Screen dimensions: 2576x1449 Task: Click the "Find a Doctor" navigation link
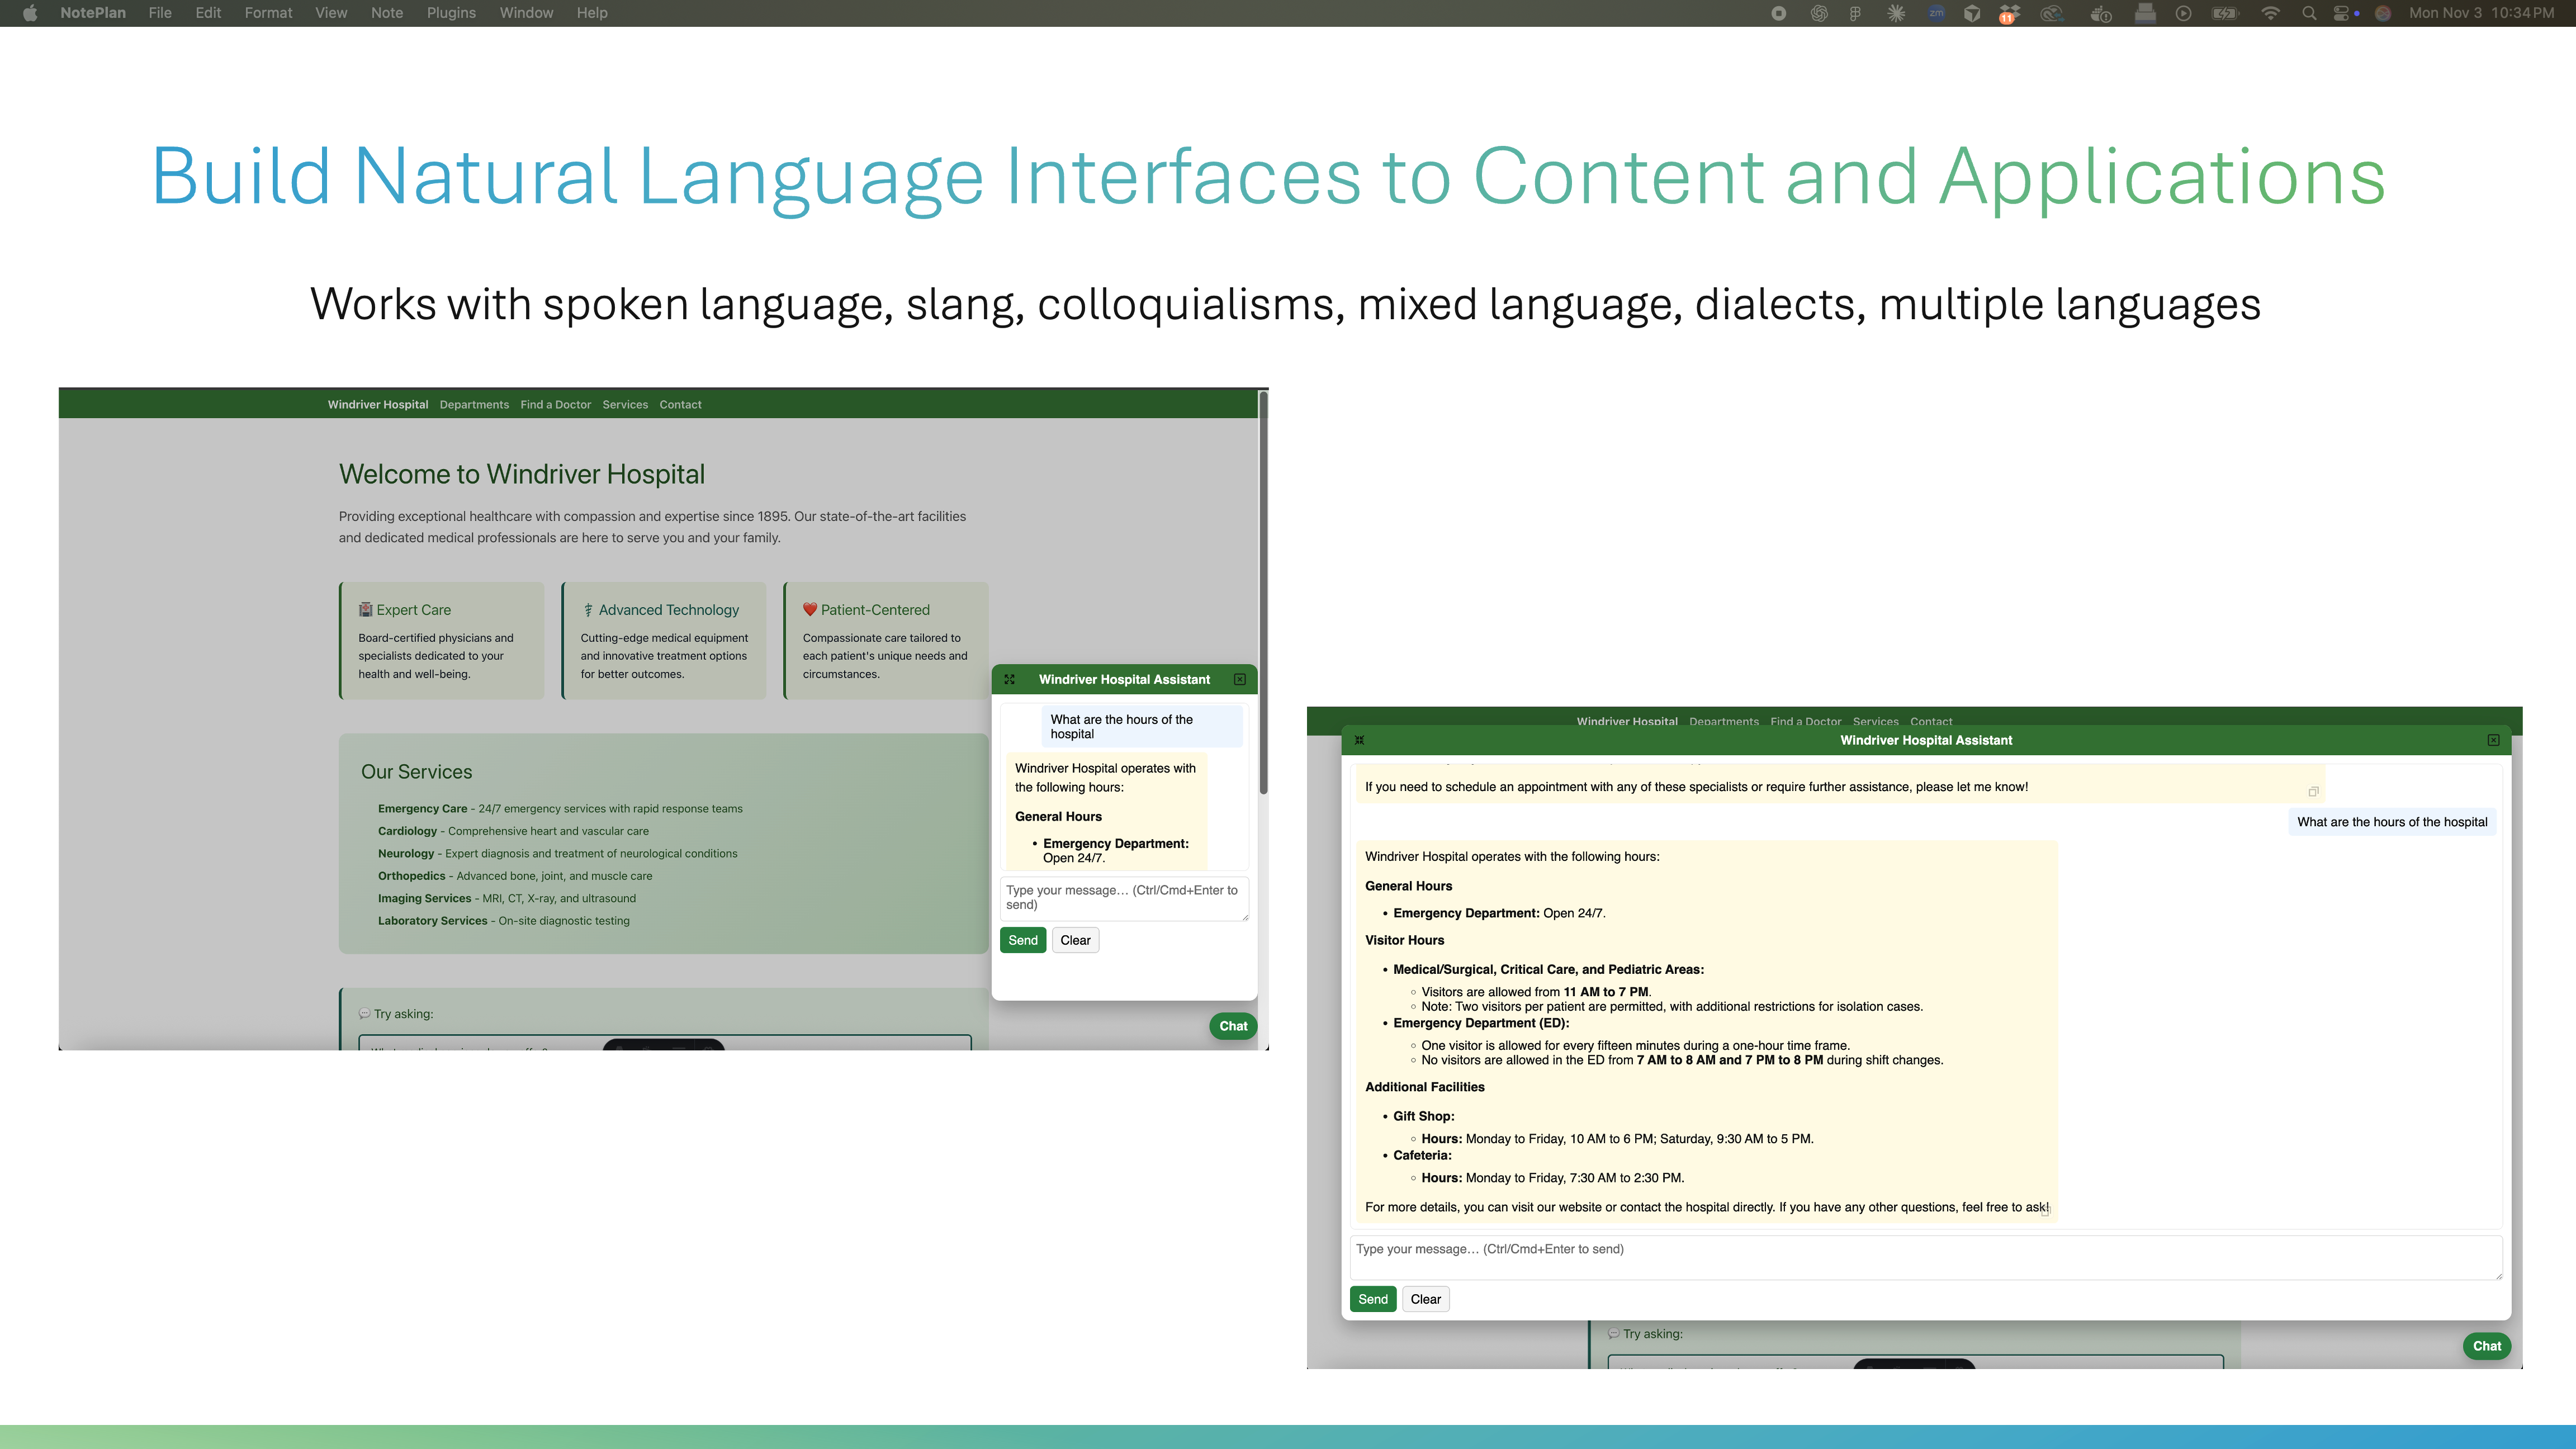point(555,404)
